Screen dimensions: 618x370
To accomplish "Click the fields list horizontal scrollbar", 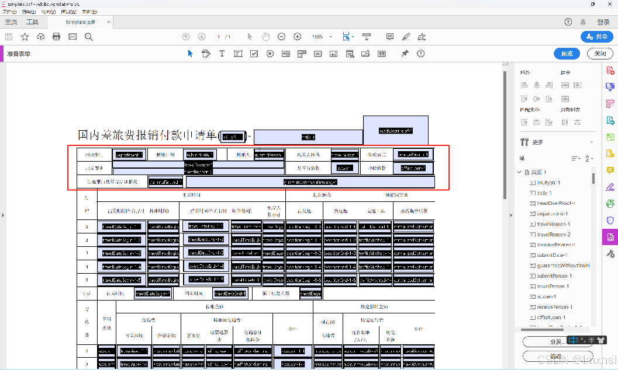I will click(x=544, y=330).
